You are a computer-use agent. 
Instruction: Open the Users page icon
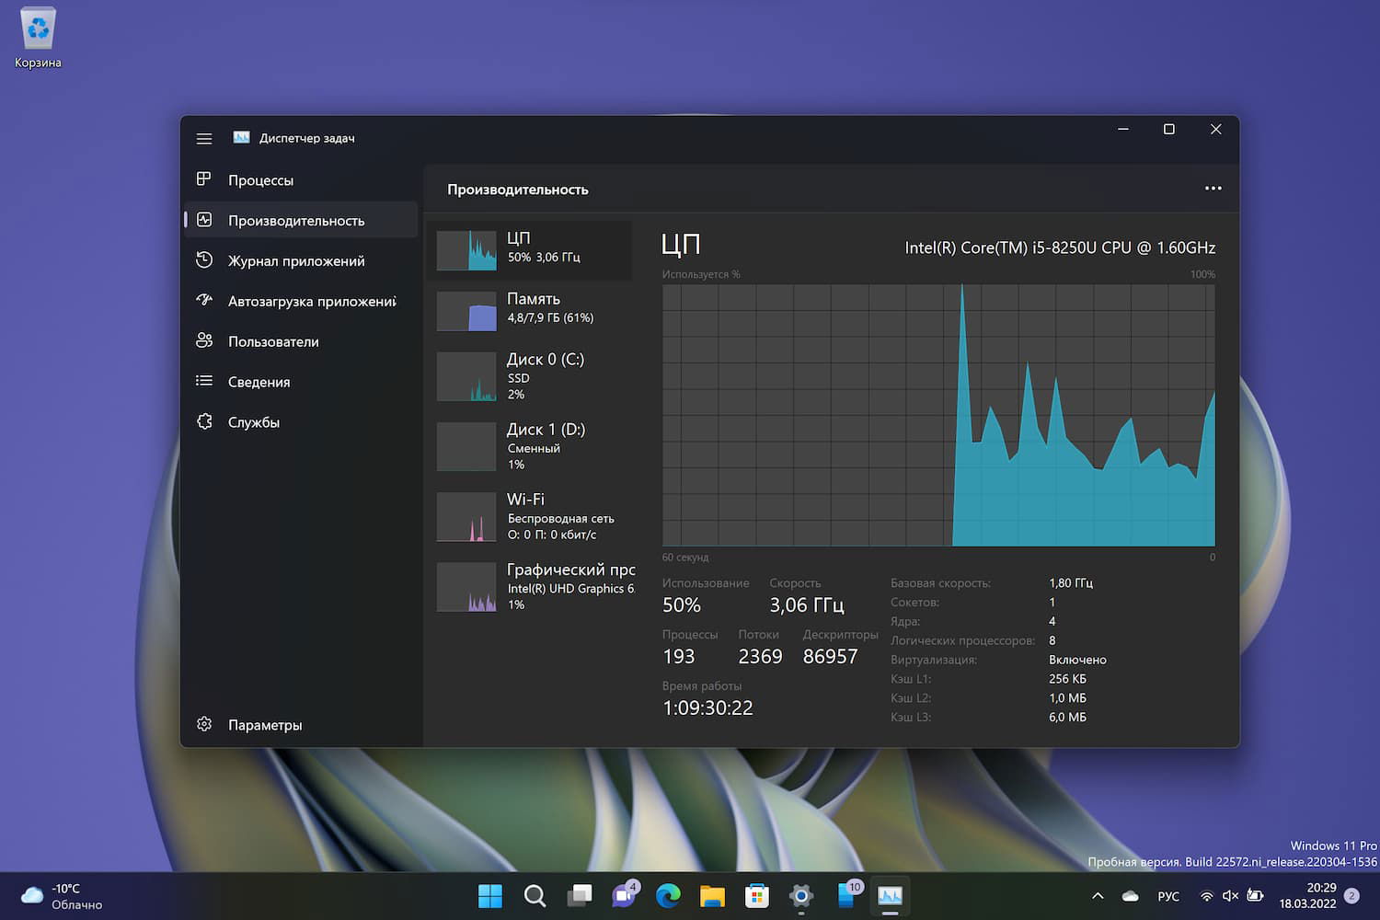tap(204, 340)
